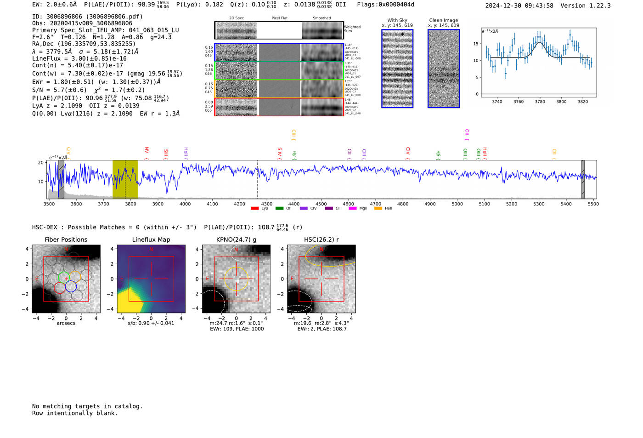643x438 pixels.
Task: Click the purple HeII line label near 4000
Action: (x=186, y=153)
